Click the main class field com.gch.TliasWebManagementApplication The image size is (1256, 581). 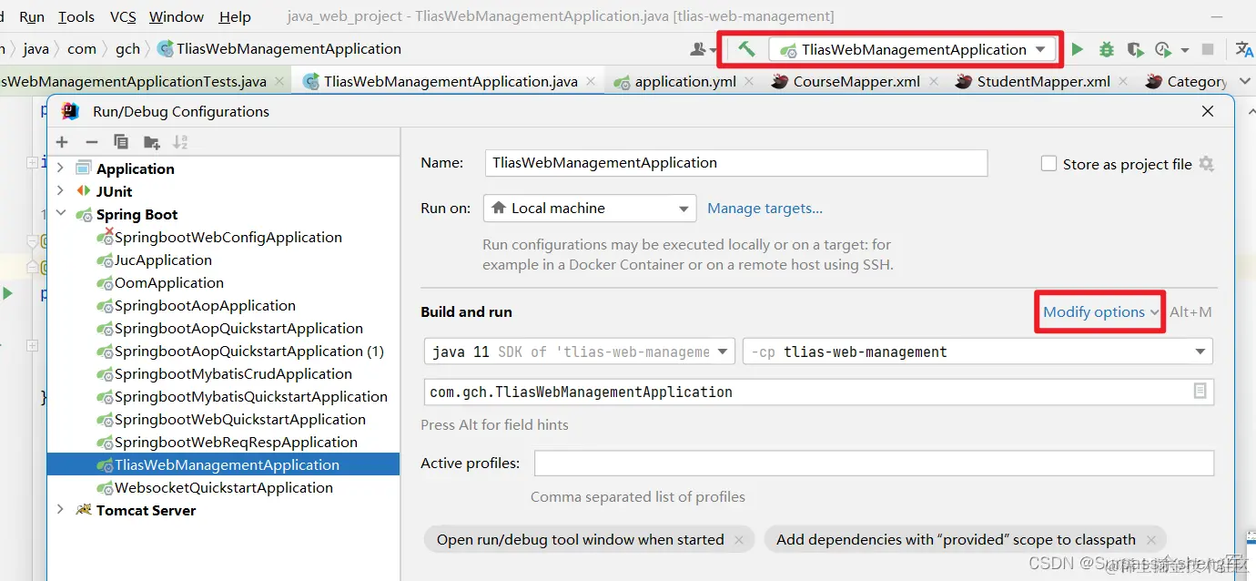[819, 392]
